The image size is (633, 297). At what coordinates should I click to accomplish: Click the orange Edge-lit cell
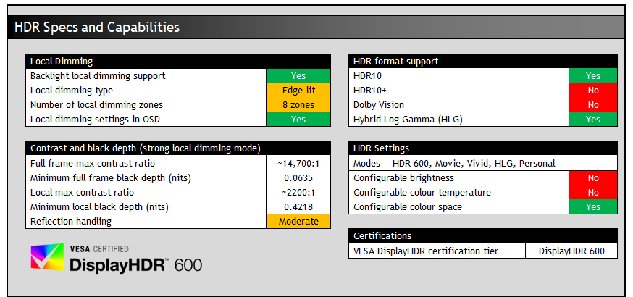(x=298, y=91)
